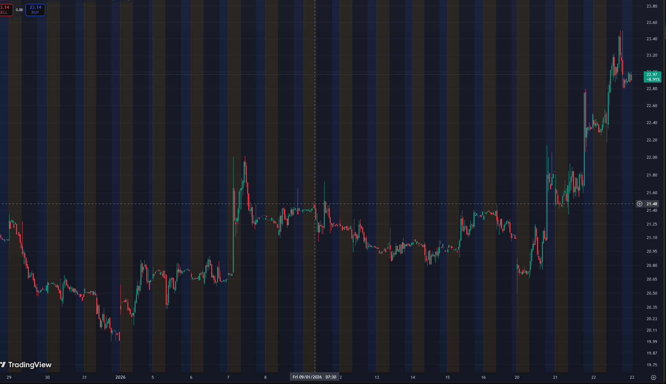
Task: Click the red SELL price button
Action: coord(6,10)
